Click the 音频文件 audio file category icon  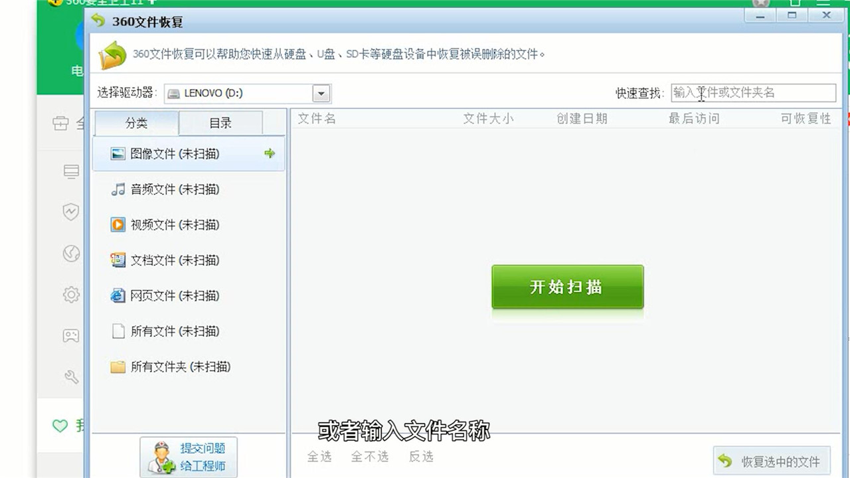(118, 189)
